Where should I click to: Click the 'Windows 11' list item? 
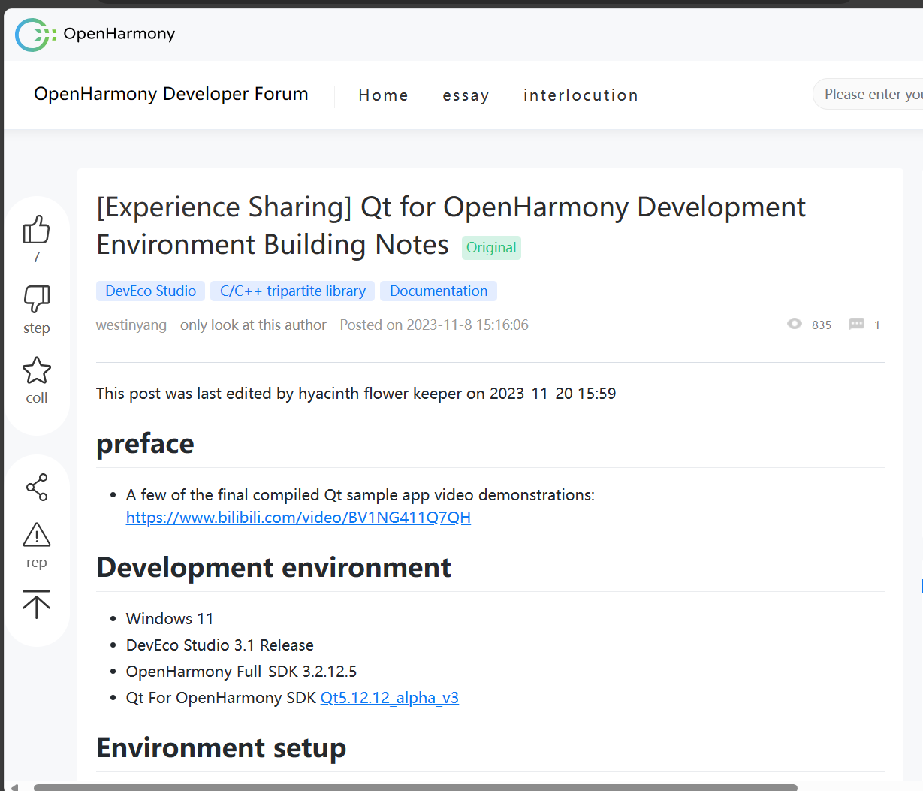click(170, 619)
